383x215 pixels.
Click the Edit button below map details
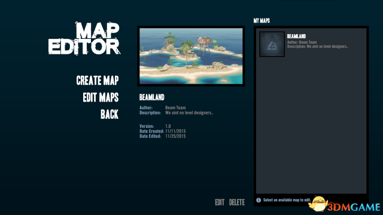[x=220, y=202]
